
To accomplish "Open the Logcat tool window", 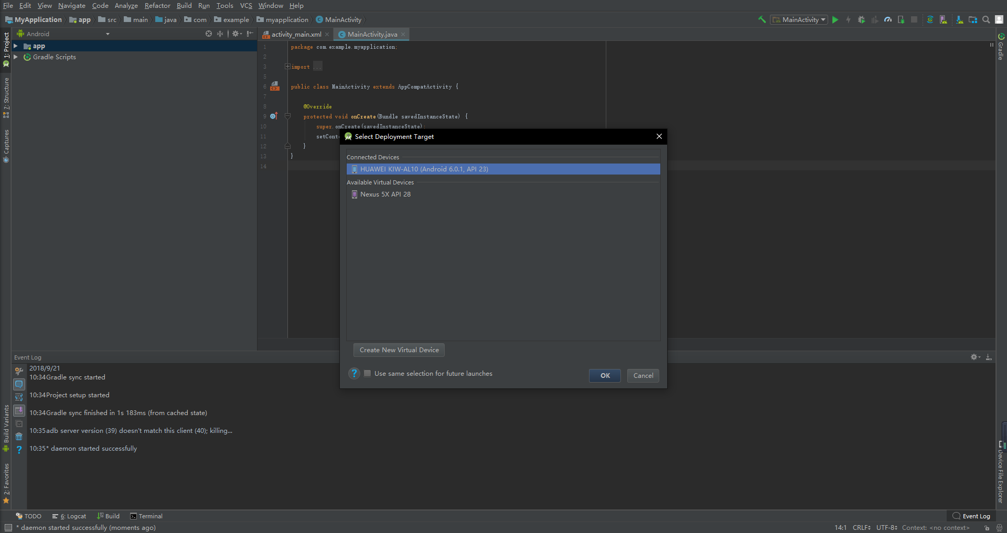I will point(69,516).
